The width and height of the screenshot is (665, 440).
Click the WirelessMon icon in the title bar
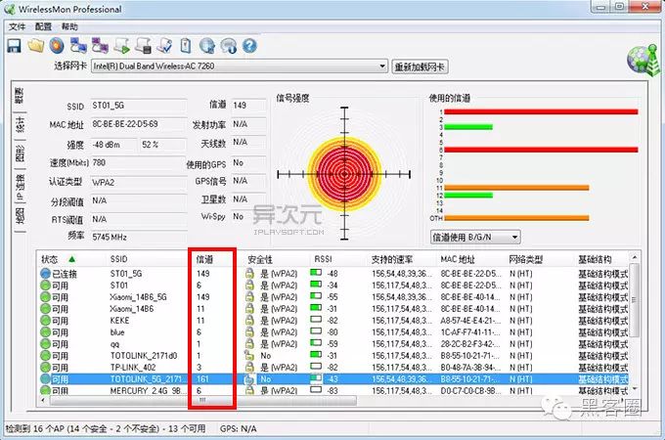9,9
